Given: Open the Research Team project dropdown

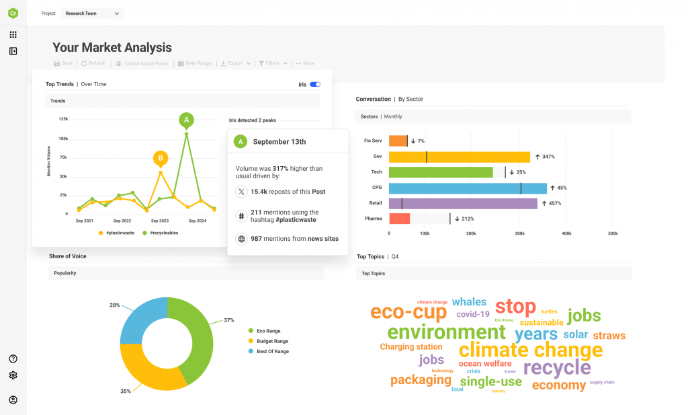Looking at the screenshot, I should (x=91, y=13).
